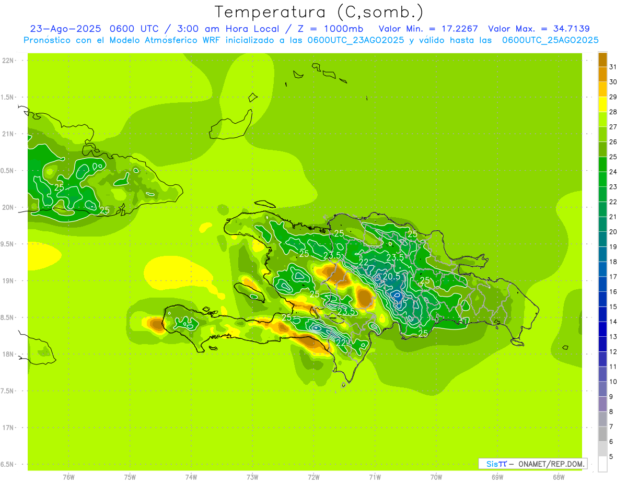Click the '0600UTC_25AGO2025' valid-until time text
Viewport: 627px width, 484px height.
point(550,40)
